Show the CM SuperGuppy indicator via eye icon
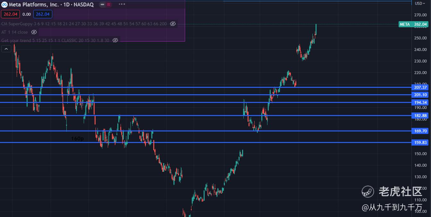The image size is (431, 217). tap(173, 24)
